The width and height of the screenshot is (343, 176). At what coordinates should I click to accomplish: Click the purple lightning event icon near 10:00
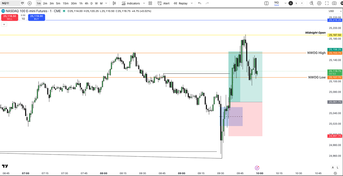click(x=257, y=168)
